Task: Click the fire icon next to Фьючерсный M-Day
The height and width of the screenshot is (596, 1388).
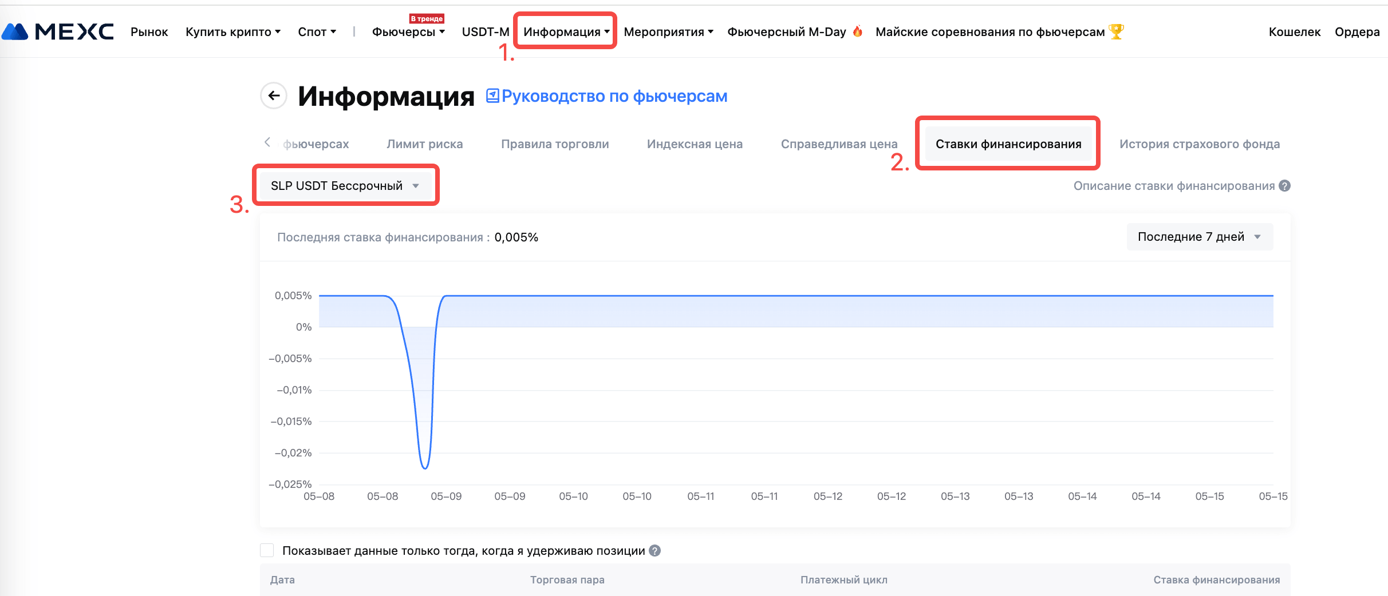Action: 858,31
